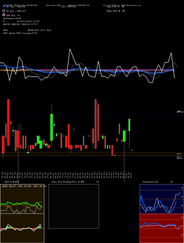The image size is (184, 243).
Task: Open the MACD histogram chart panel
Action: click(x=22, y=228)
